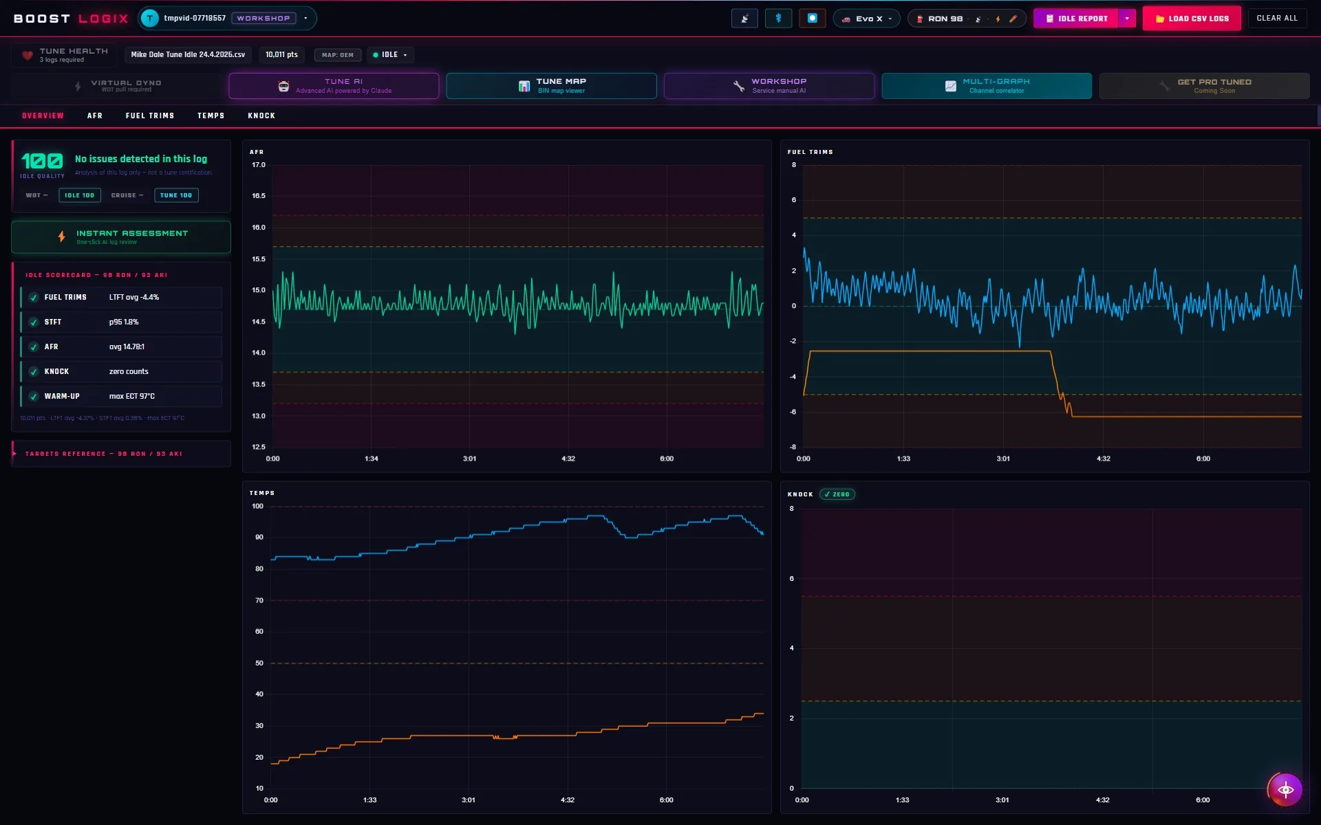Click the Idle Report button
This screenshot has height=825, width=1321.
[1076, 19]
